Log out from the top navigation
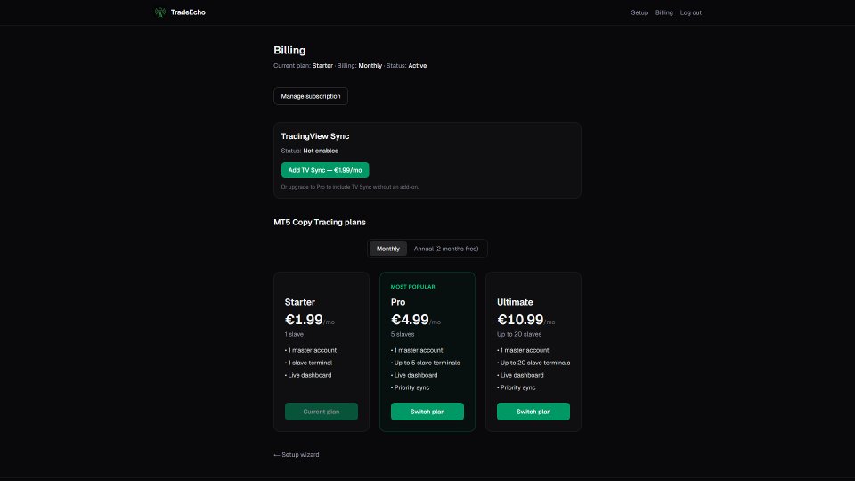Image resolution: width=855 pixels, height=481 pixels. click(x=690, y=12)
